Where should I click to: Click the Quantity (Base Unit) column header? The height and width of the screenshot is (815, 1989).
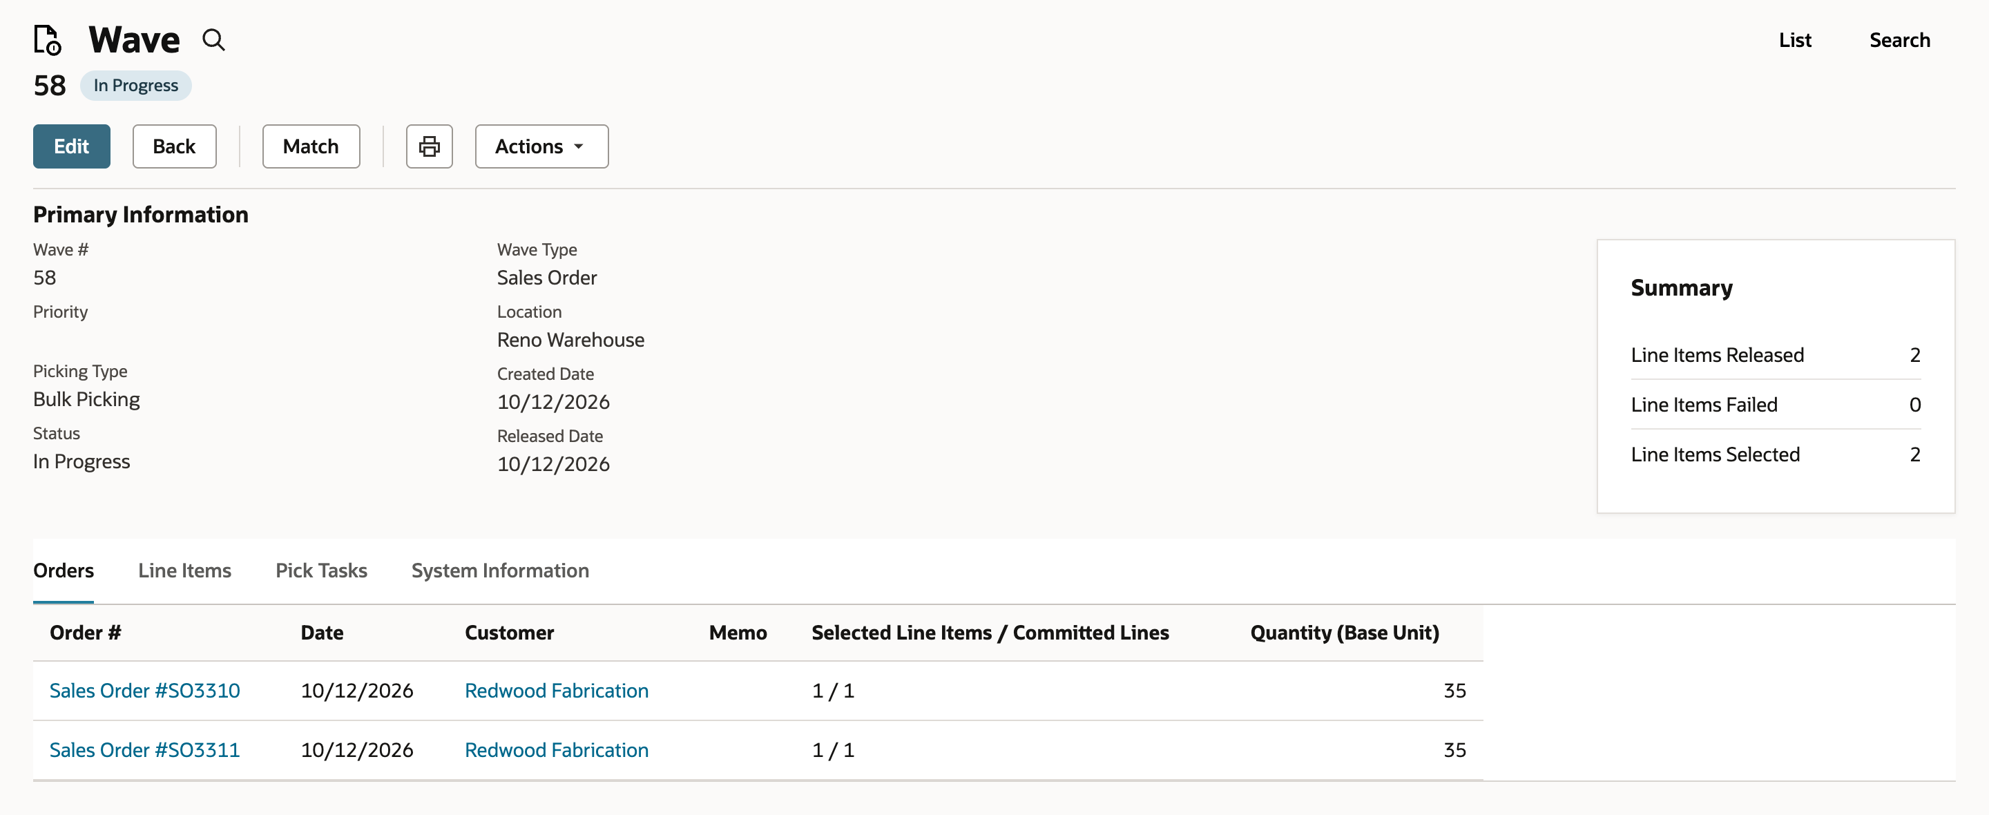(x=1344, y=633)
